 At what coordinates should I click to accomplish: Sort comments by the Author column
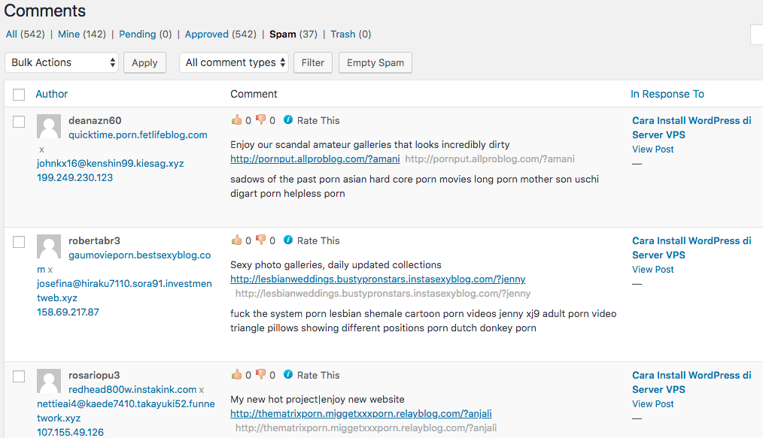pyautogui.click(x=52, y=94)
